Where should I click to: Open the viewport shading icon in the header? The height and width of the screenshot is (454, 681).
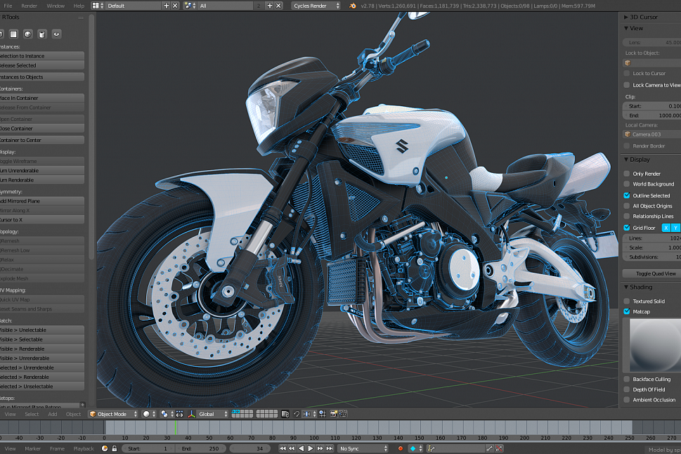(x=146, y=414)
